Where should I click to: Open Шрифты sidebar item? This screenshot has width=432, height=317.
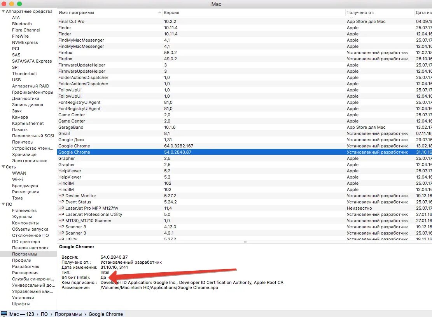[21, 304]
